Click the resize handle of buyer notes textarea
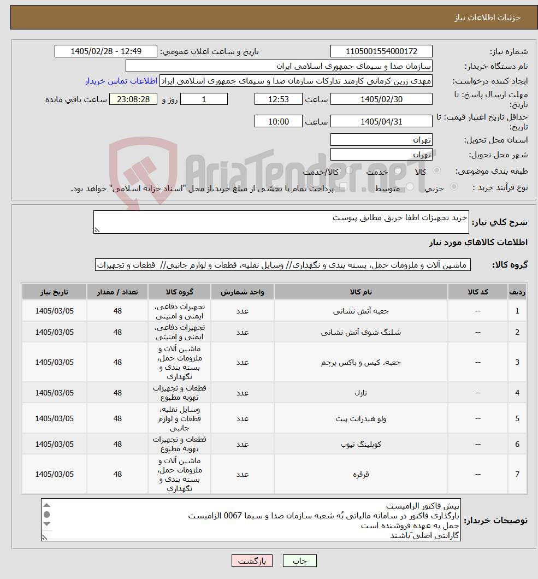Screen dimensions: 538x579 [44, 537]
